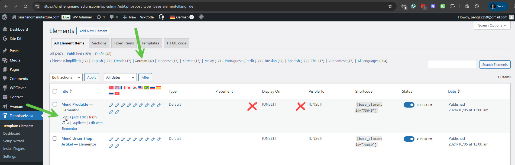This screenshot has height=165, width=515.
Task: Edit Korean translation pencil for Menü Unser Shop
Action: click(x=135, y=139)
